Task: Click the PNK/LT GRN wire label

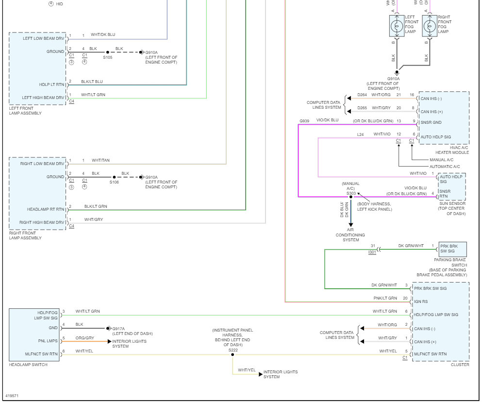Action: pyautogui.click(x=385, y=298)
